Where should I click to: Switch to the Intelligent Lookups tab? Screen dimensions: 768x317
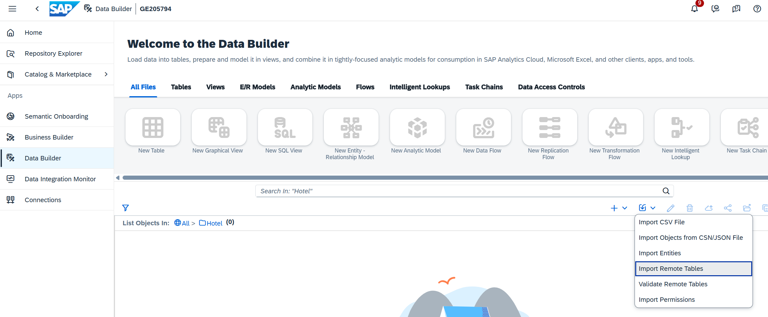click(420, 87)
